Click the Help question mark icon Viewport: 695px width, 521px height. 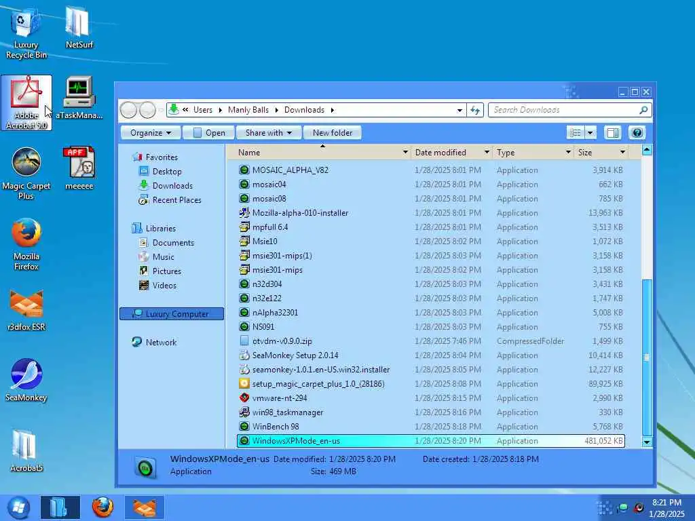pyautogui.click(x=637, y=132)
